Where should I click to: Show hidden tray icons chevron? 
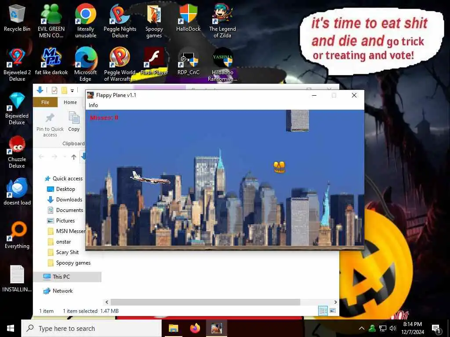coord(362,328)
